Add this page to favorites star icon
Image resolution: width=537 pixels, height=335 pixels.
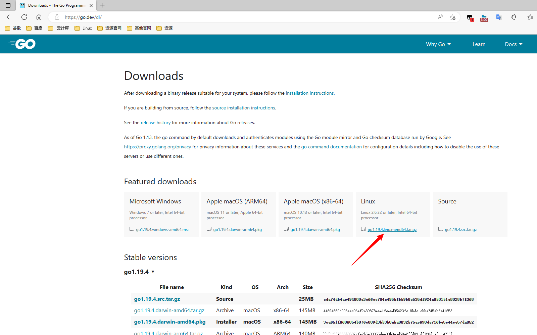452,17
